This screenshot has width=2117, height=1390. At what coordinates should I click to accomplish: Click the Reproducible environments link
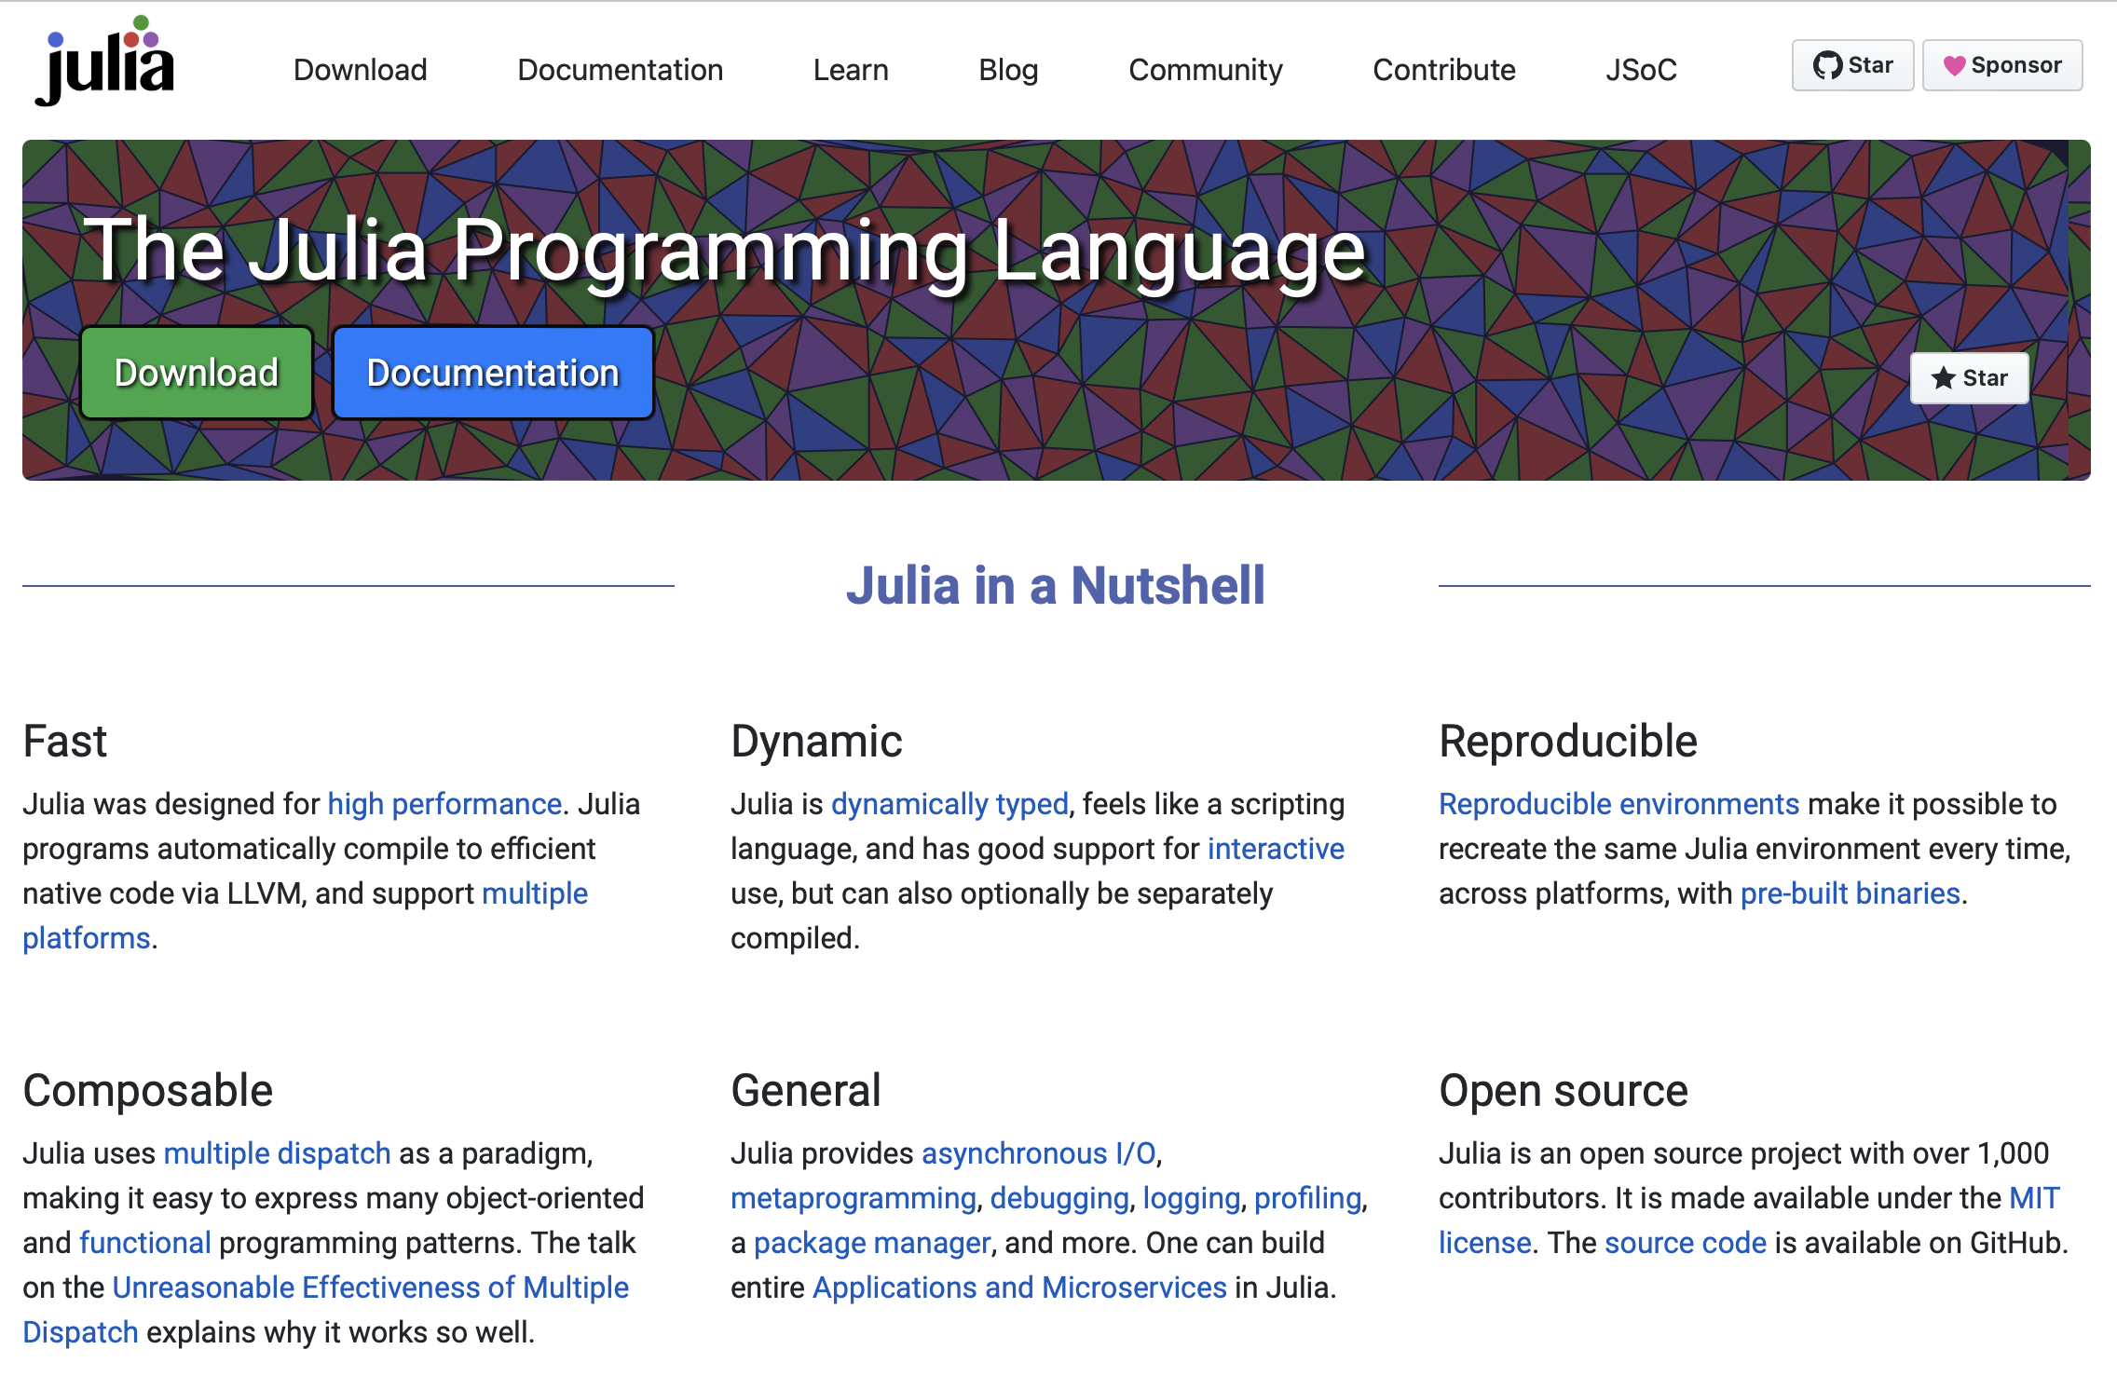[1618, 804]
